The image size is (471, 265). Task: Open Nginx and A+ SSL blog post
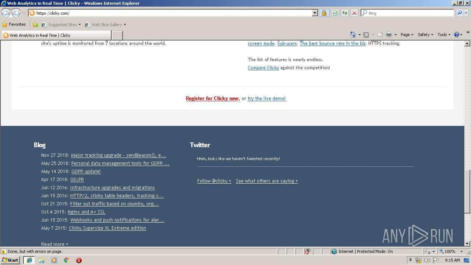coord(86,212)
